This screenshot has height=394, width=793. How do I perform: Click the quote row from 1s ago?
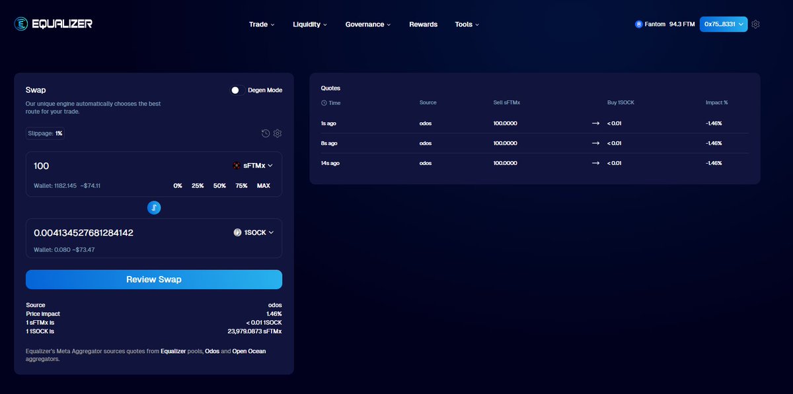(535, 123)
